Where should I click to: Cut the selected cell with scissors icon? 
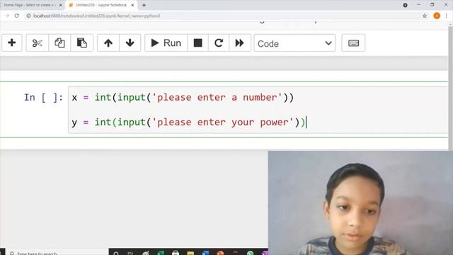(x=38, y=42)
